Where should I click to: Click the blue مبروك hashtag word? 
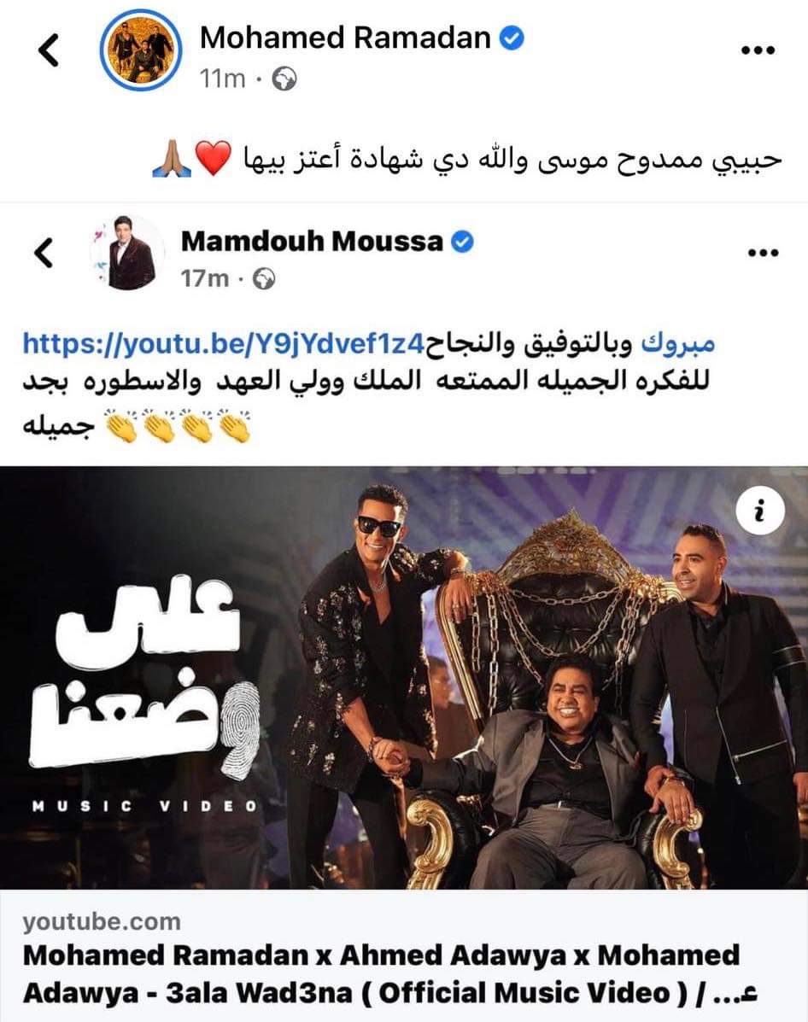[x=678, y=343]
